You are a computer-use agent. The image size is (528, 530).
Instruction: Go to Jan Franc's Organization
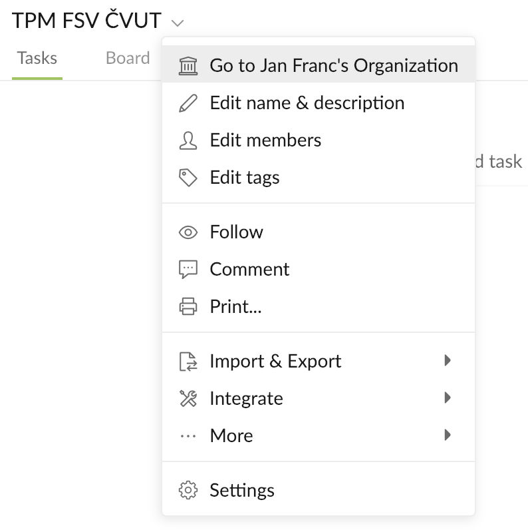(319, 64)
